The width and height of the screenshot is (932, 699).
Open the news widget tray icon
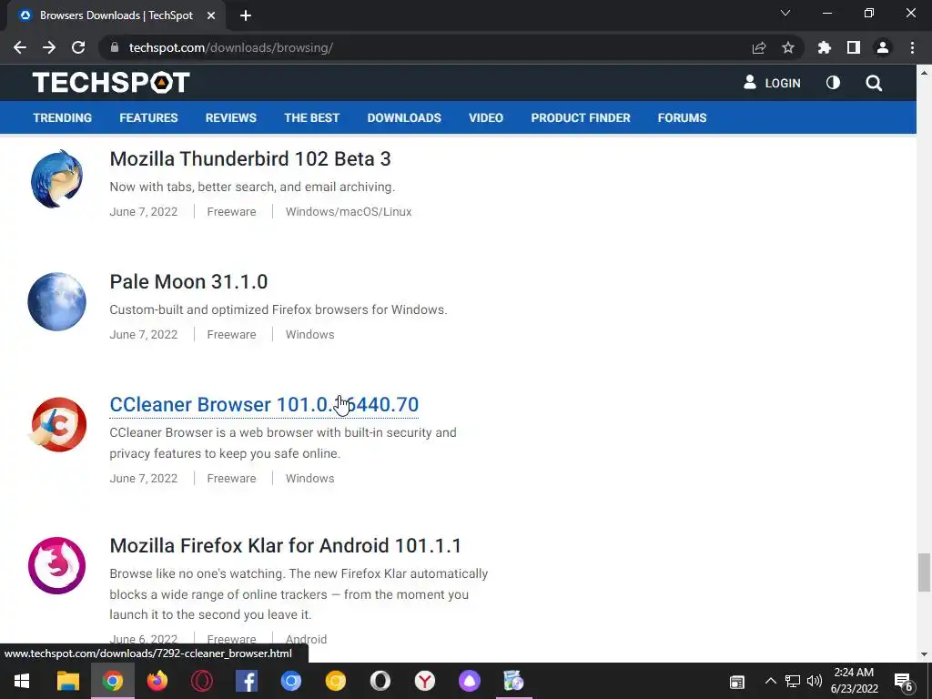tap(737, 682)
